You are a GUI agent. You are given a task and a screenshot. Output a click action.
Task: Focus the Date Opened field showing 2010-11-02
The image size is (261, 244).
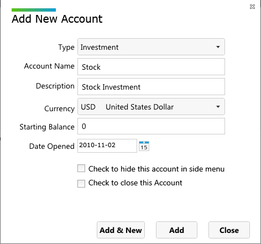(107, 146)
